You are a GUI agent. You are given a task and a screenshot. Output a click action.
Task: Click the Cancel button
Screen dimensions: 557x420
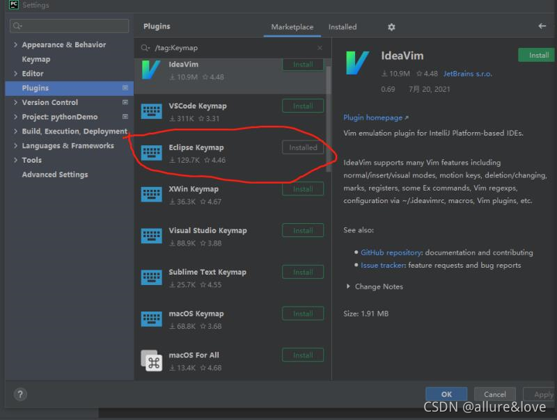point(495,394)
